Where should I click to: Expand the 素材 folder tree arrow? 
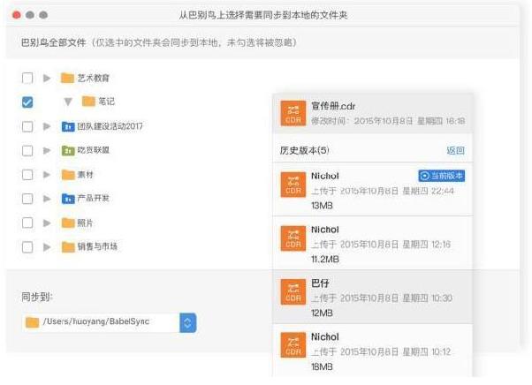coord(47,174)
